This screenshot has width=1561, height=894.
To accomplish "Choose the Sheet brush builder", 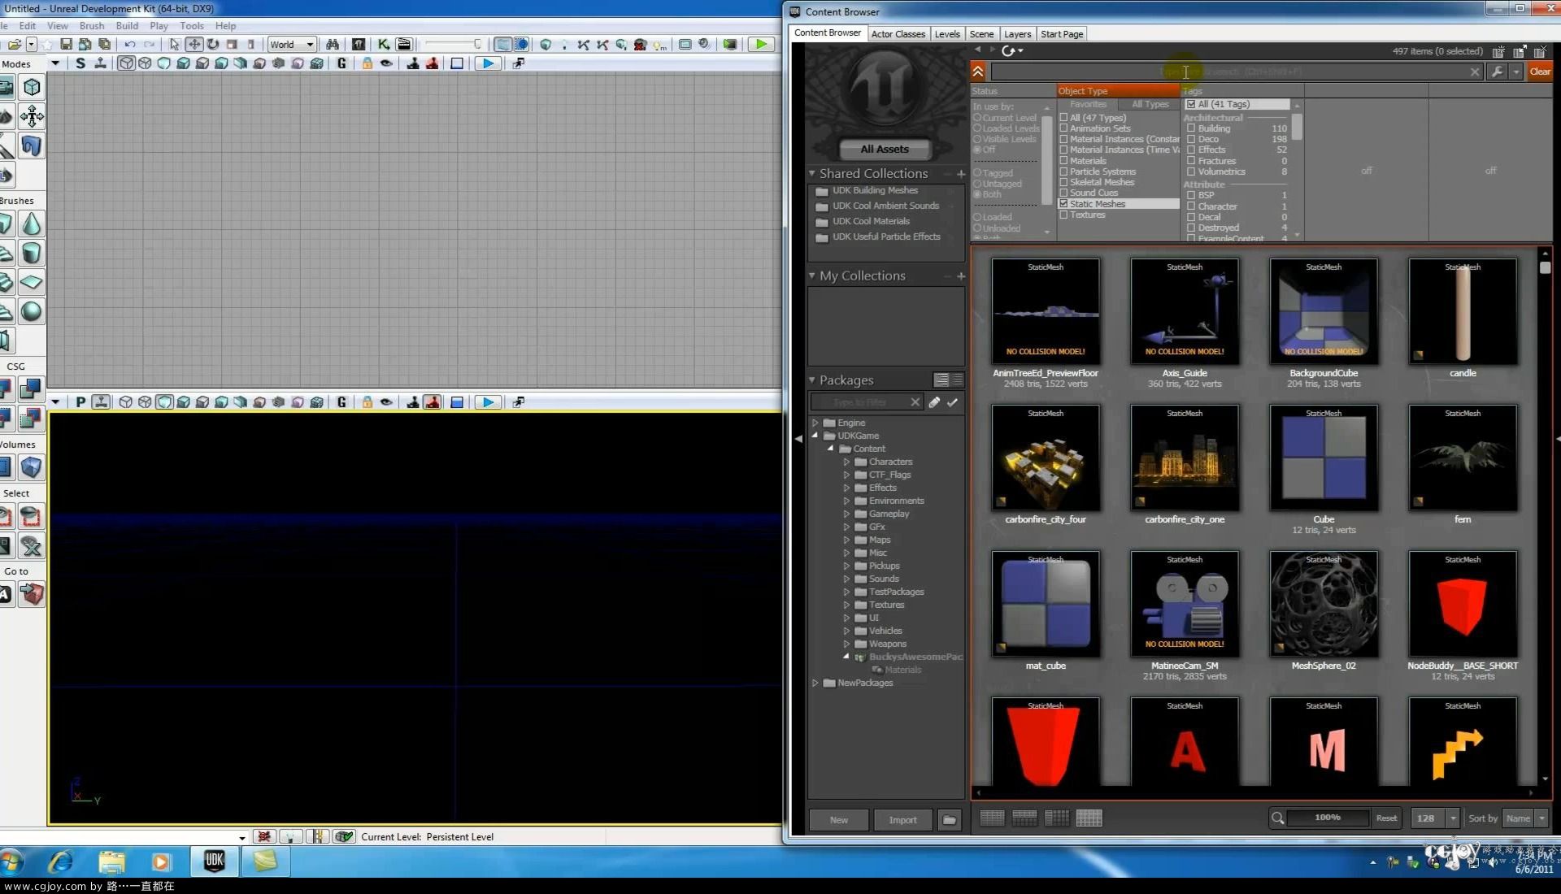I will [x=32, y=282].
